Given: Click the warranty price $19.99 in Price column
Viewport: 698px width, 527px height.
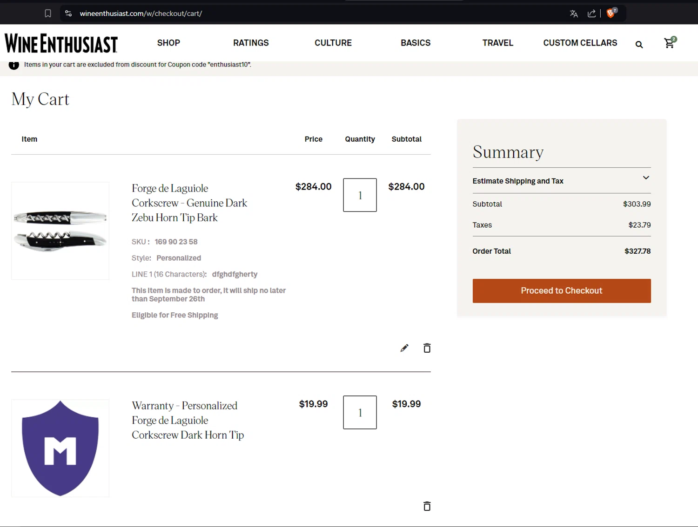Looking at the screenshot, I should pos(313,404).
